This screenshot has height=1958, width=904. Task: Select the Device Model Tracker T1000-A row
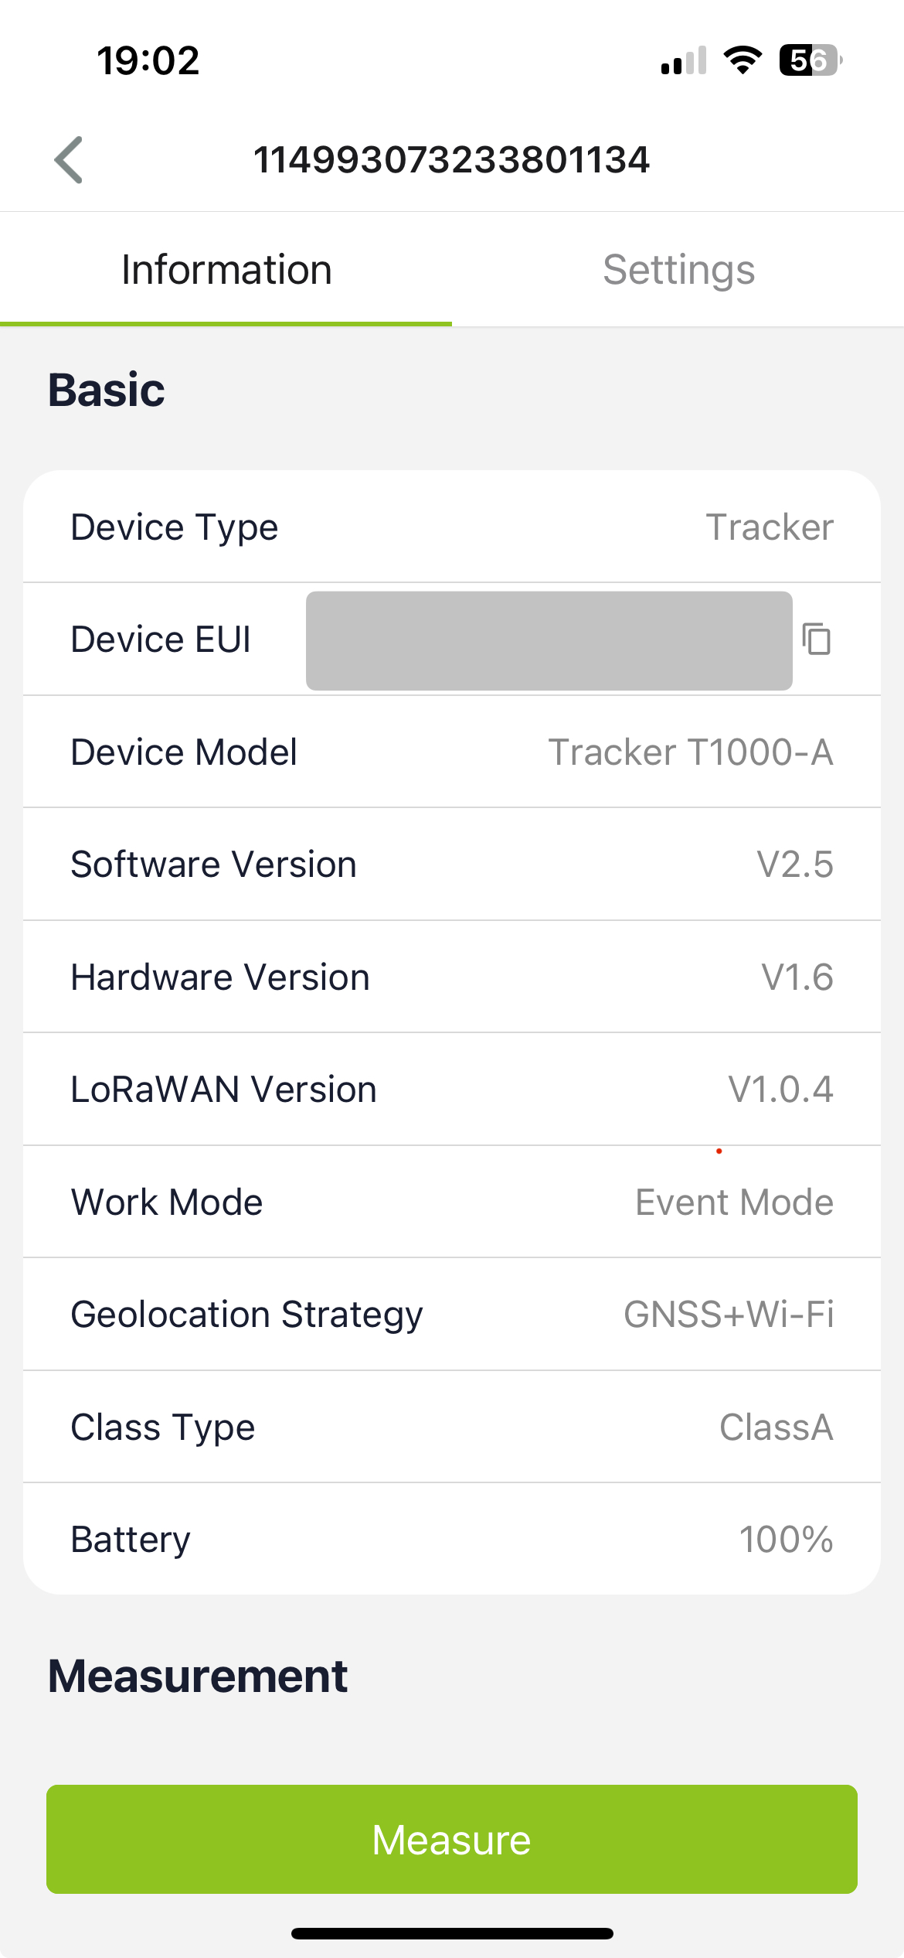452,752
